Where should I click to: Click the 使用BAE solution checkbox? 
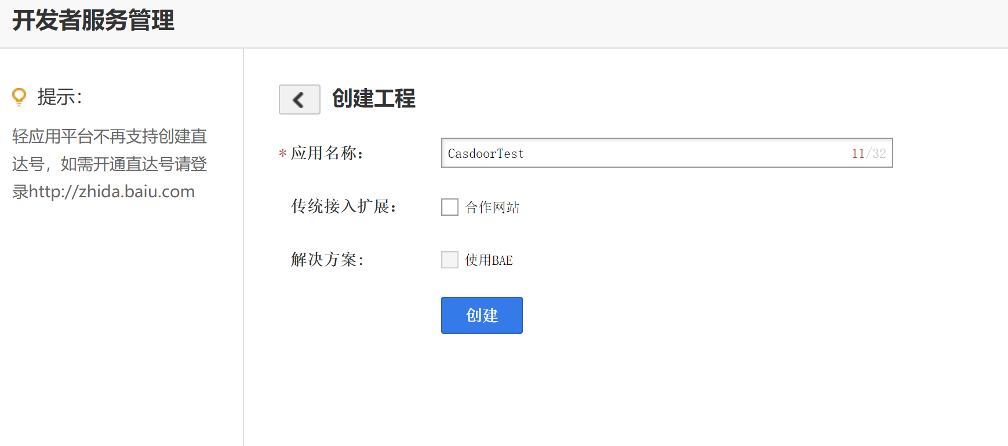tap(449, 259)
